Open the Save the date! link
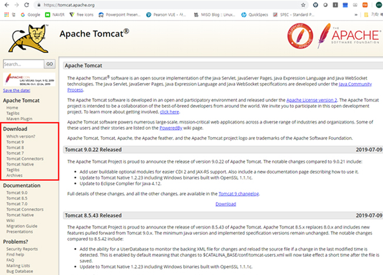383x275 pixels. pos(16,90)
